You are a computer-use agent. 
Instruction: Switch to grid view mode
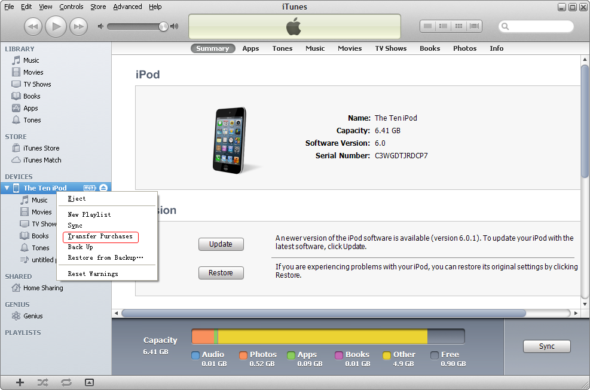click(x=458, y=26)
